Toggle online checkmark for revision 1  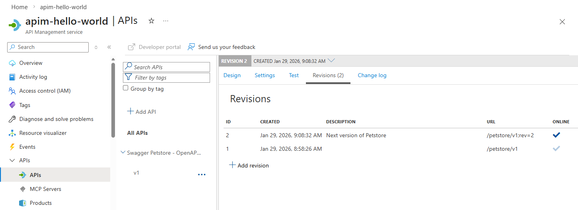click(556, 149)
